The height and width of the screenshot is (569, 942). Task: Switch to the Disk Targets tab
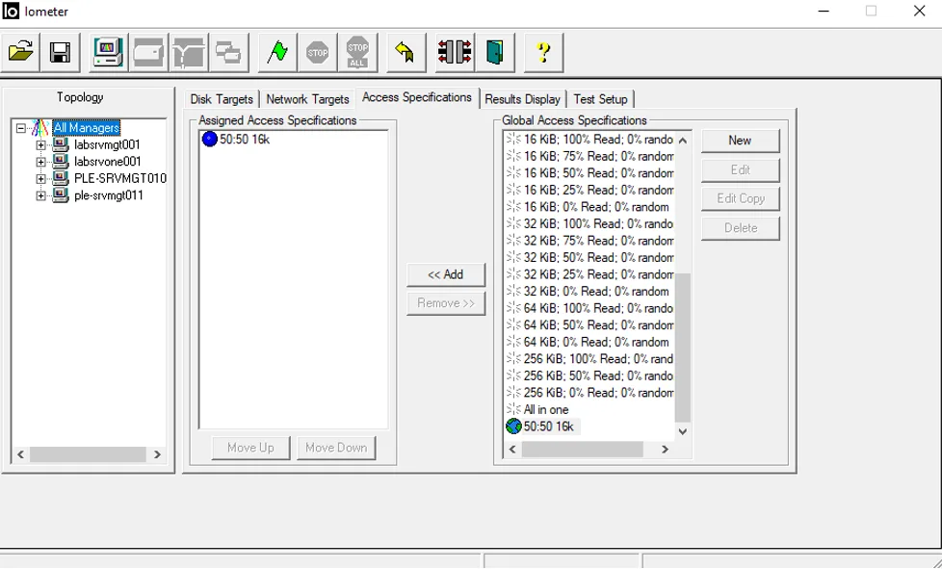222,99
